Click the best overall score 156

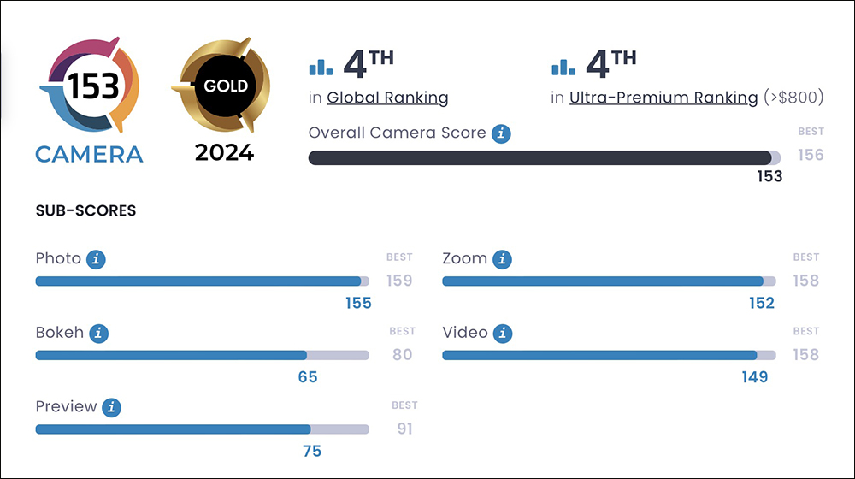[x=811, y=155]
